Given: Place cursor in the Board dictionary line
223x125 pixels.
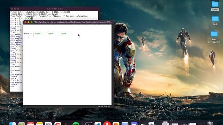Looking at the screenshot, I should 48,34.
